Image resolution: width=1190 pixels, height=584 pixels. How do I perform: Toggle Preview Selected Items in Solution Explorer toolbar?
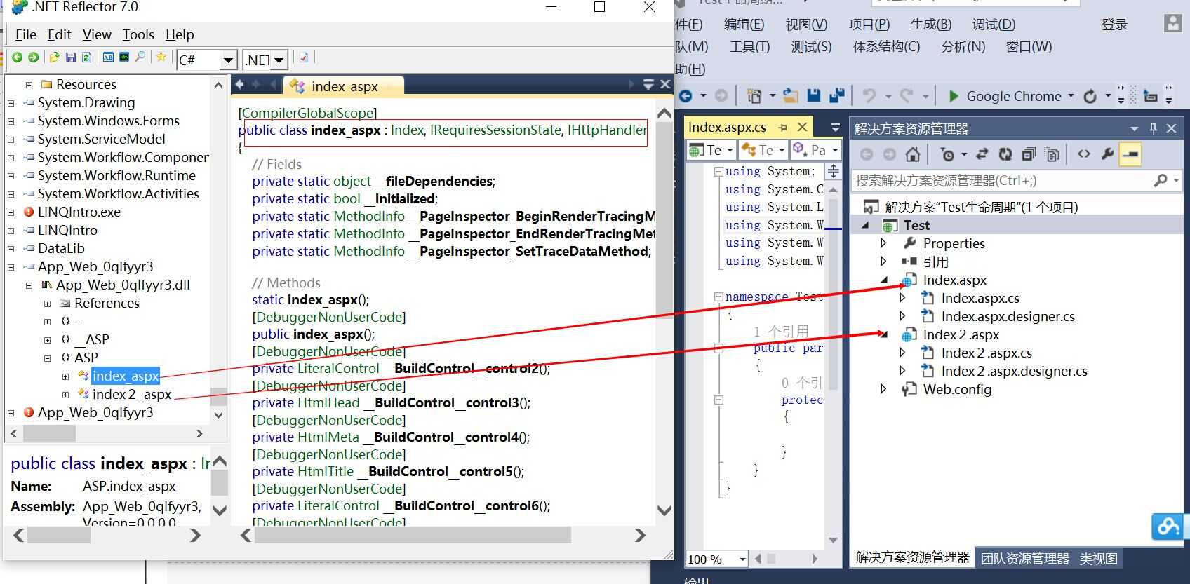click(x=1130, y=154)
